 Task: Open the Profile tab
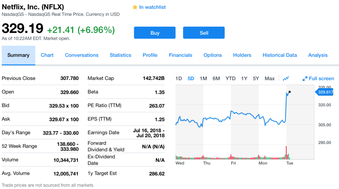pos(150,55)
